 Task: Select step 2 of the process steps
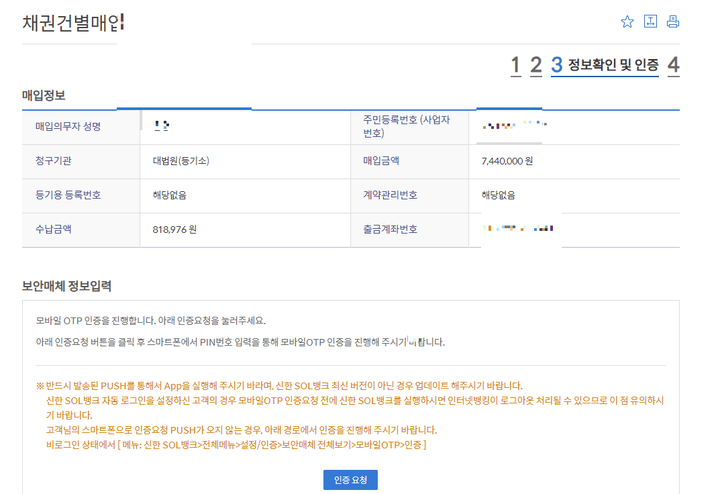pos(535,65)
